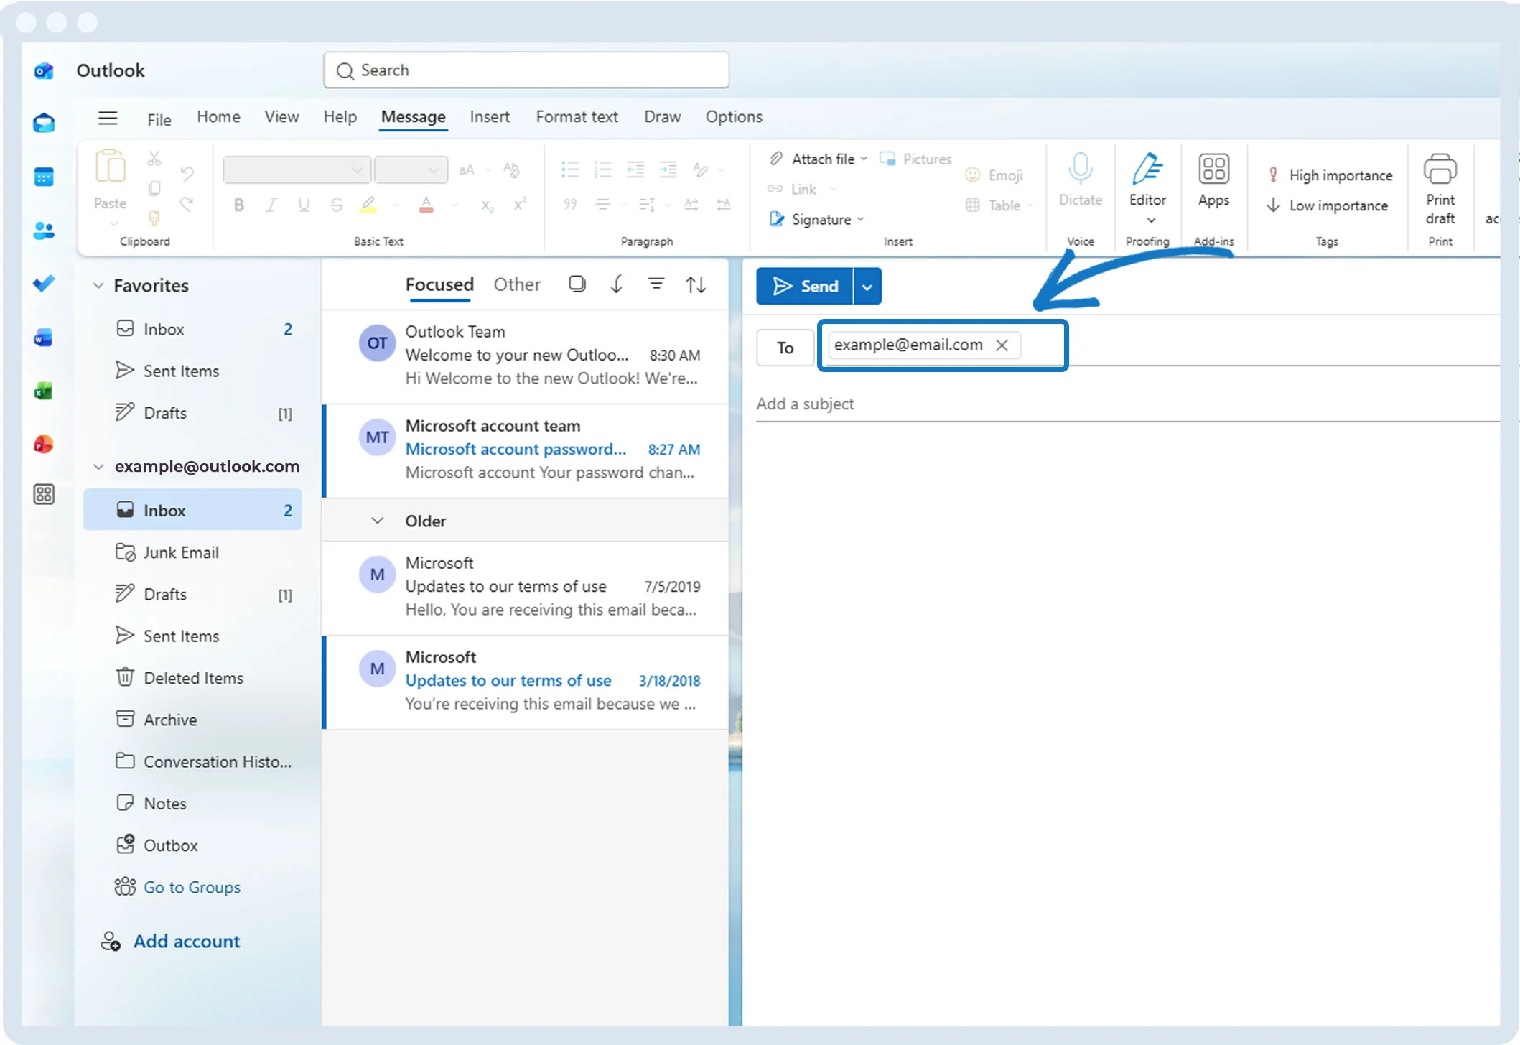Click the Filter icon in message list
The image size is (1520, 1045).
pos(656,284)
